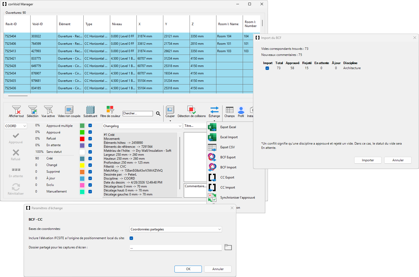419x277 pixels.
Task: Open the COORD discipline dropdown
Action: point(16,126)
